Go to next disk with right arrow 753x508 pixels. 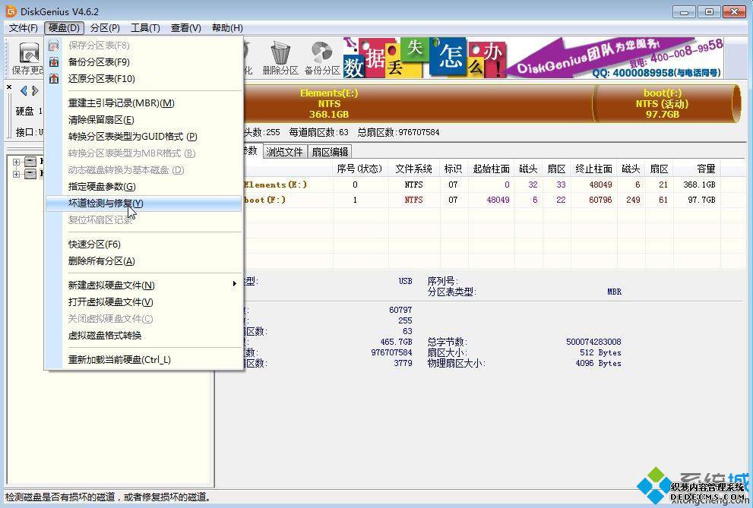[35, 90]
